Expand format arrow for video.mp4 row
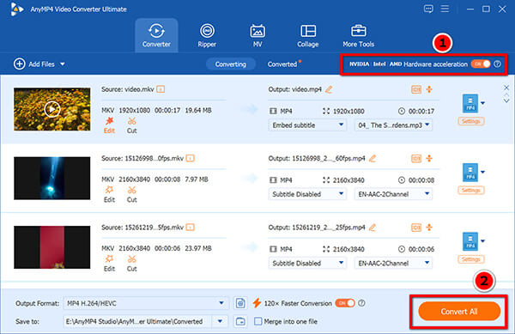 tap(482, 103)
